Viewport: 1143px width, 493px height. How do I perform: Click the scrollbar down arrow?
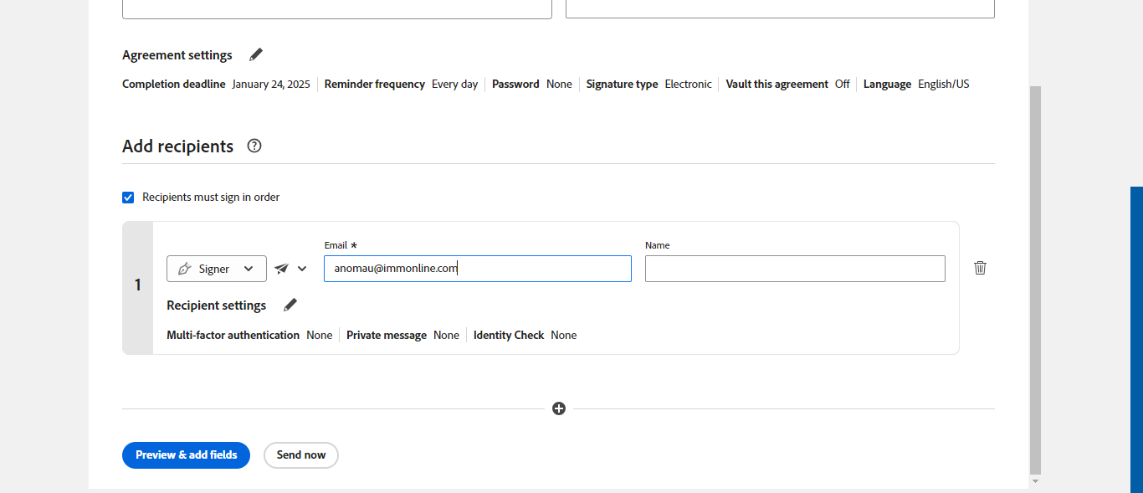pos(1035,481)
